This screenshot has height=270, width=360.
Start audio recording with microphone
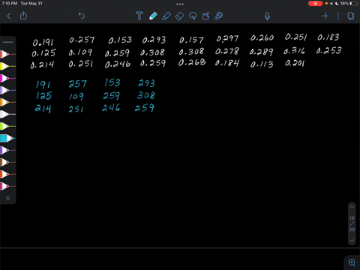click(267, 16)
